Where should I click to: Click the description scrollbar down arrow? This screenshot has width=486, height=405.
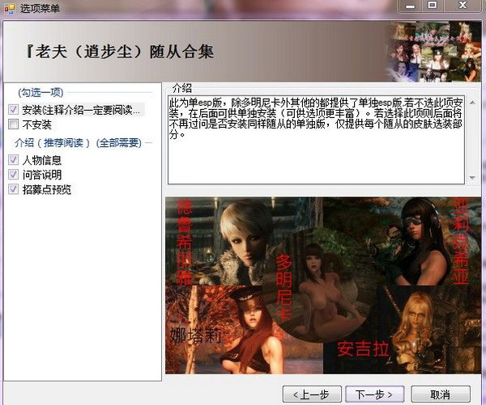coord(472,178)
